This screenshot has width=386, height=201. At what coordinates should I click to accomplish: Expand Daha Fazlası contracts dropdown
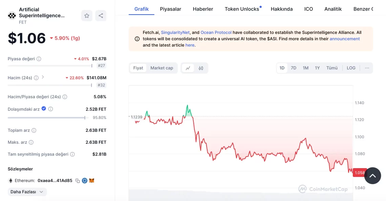coord(27,192)
